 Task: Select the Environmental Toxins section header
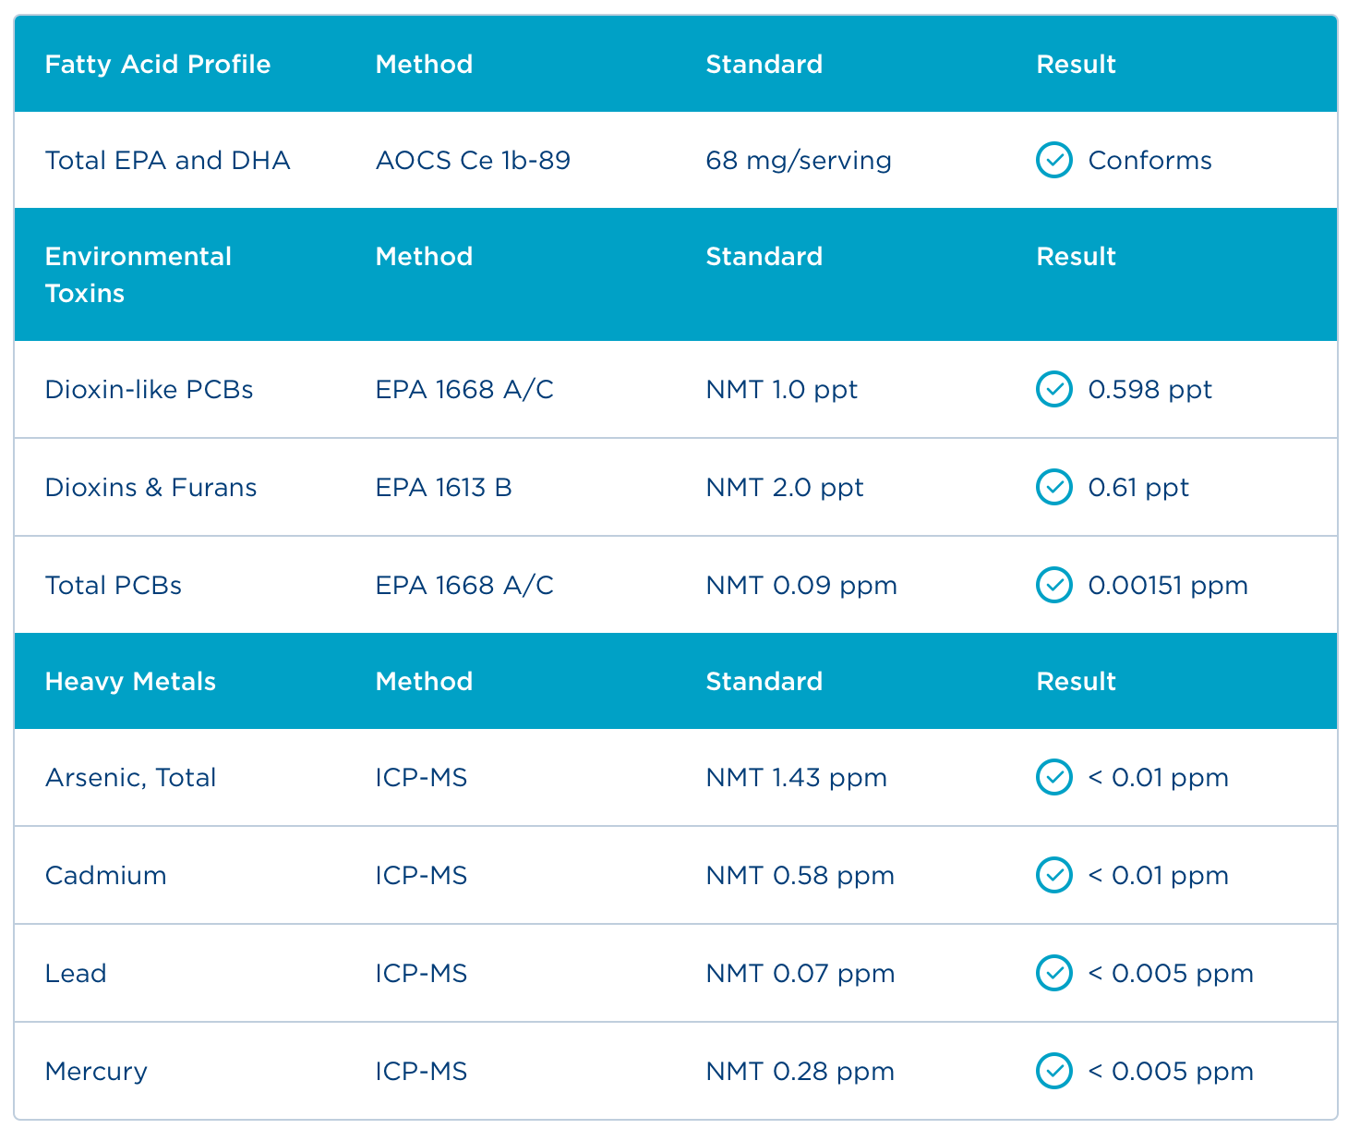138,274
